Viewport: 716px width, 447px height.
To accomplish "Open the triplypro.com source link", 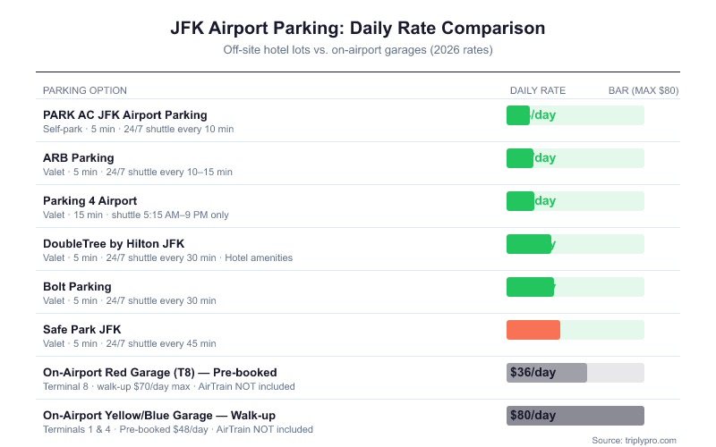I will 635,440.
